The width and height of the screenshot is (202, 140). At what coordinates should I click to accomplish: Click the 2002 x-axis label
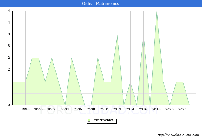coord(51,109)
